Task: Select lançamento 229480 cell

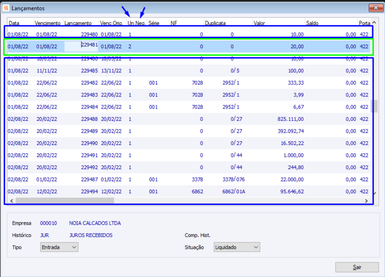Action: pos(89,34)
